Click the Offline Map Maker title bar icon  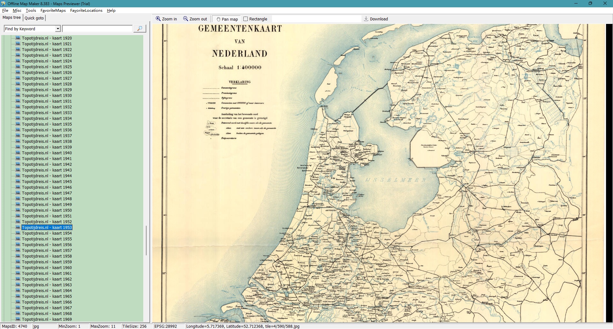coord(3,4)
